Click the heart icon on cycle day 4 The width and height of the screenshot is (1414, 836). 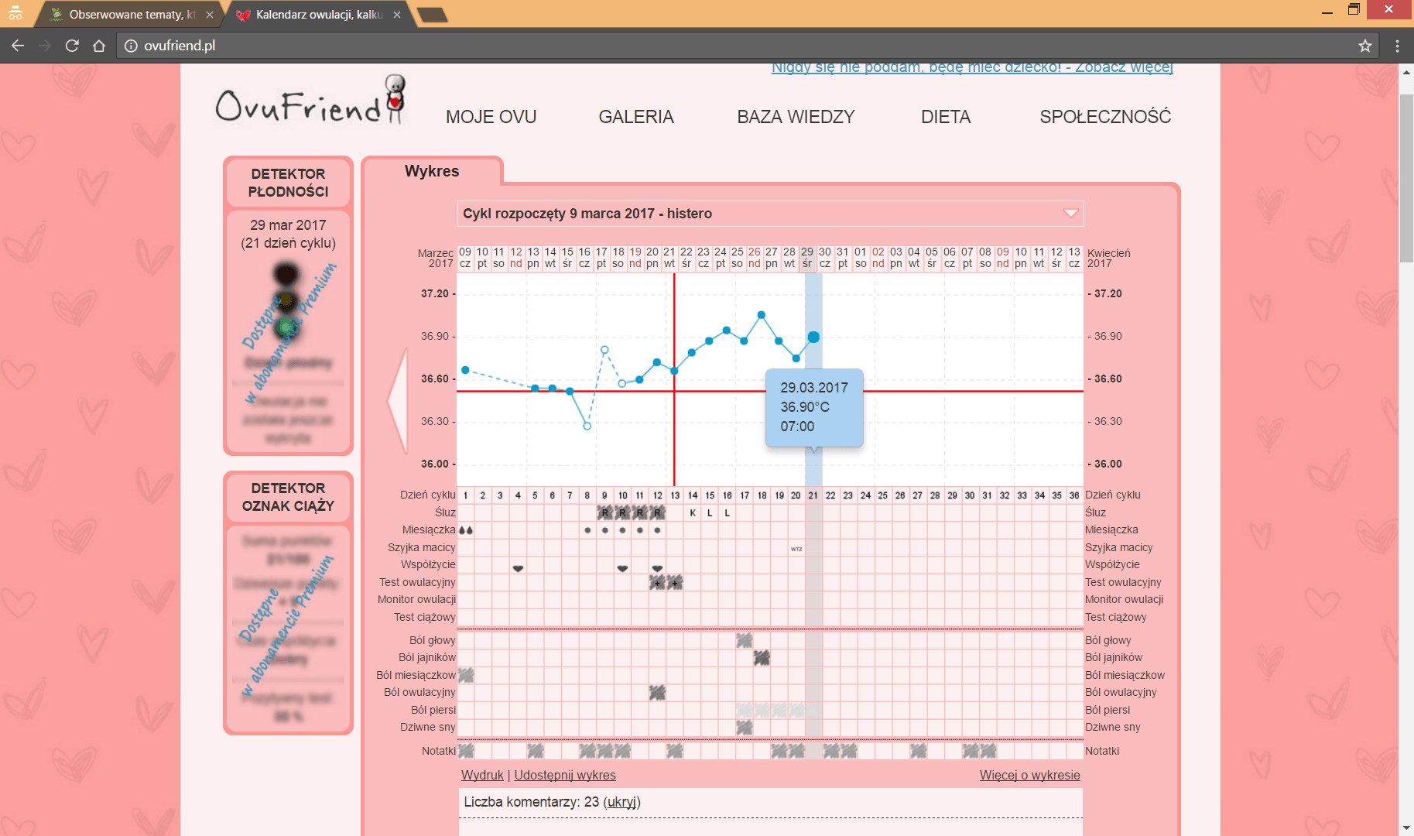(518, 568)
